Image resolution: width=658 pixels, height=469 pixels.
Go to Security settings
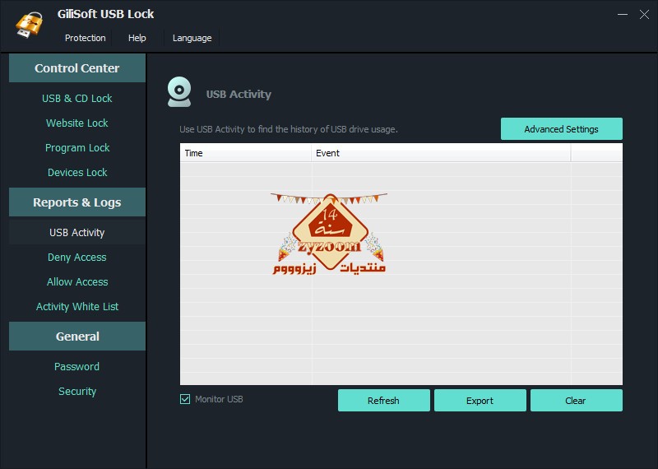coord(77,392)
